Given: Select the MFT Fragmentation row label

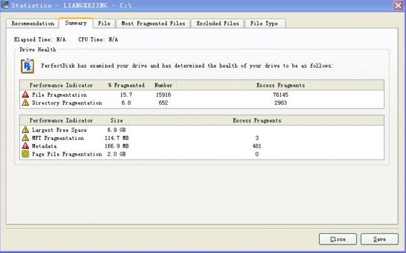Looking at the screenshot, I should coord(58,138).
